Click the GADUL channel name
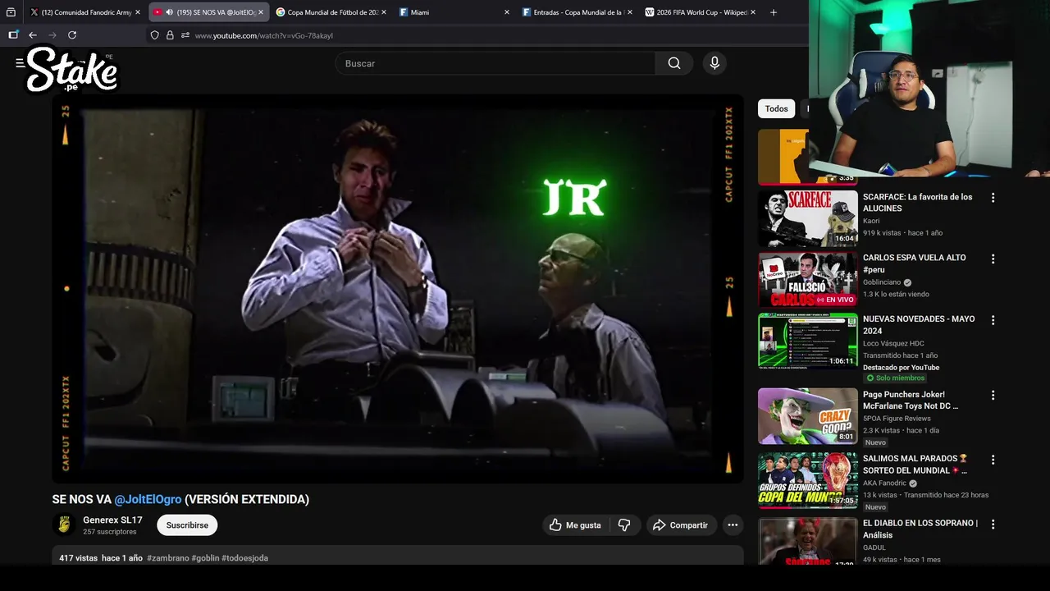Viewport: 1050px width, 591px height. (x=874, y=547)
